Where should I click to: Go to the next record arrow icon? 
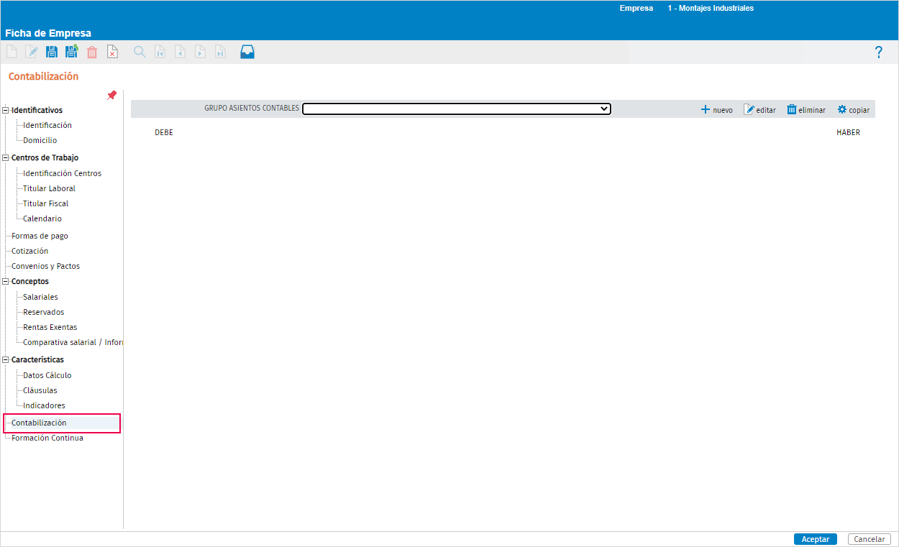[201, 52]
